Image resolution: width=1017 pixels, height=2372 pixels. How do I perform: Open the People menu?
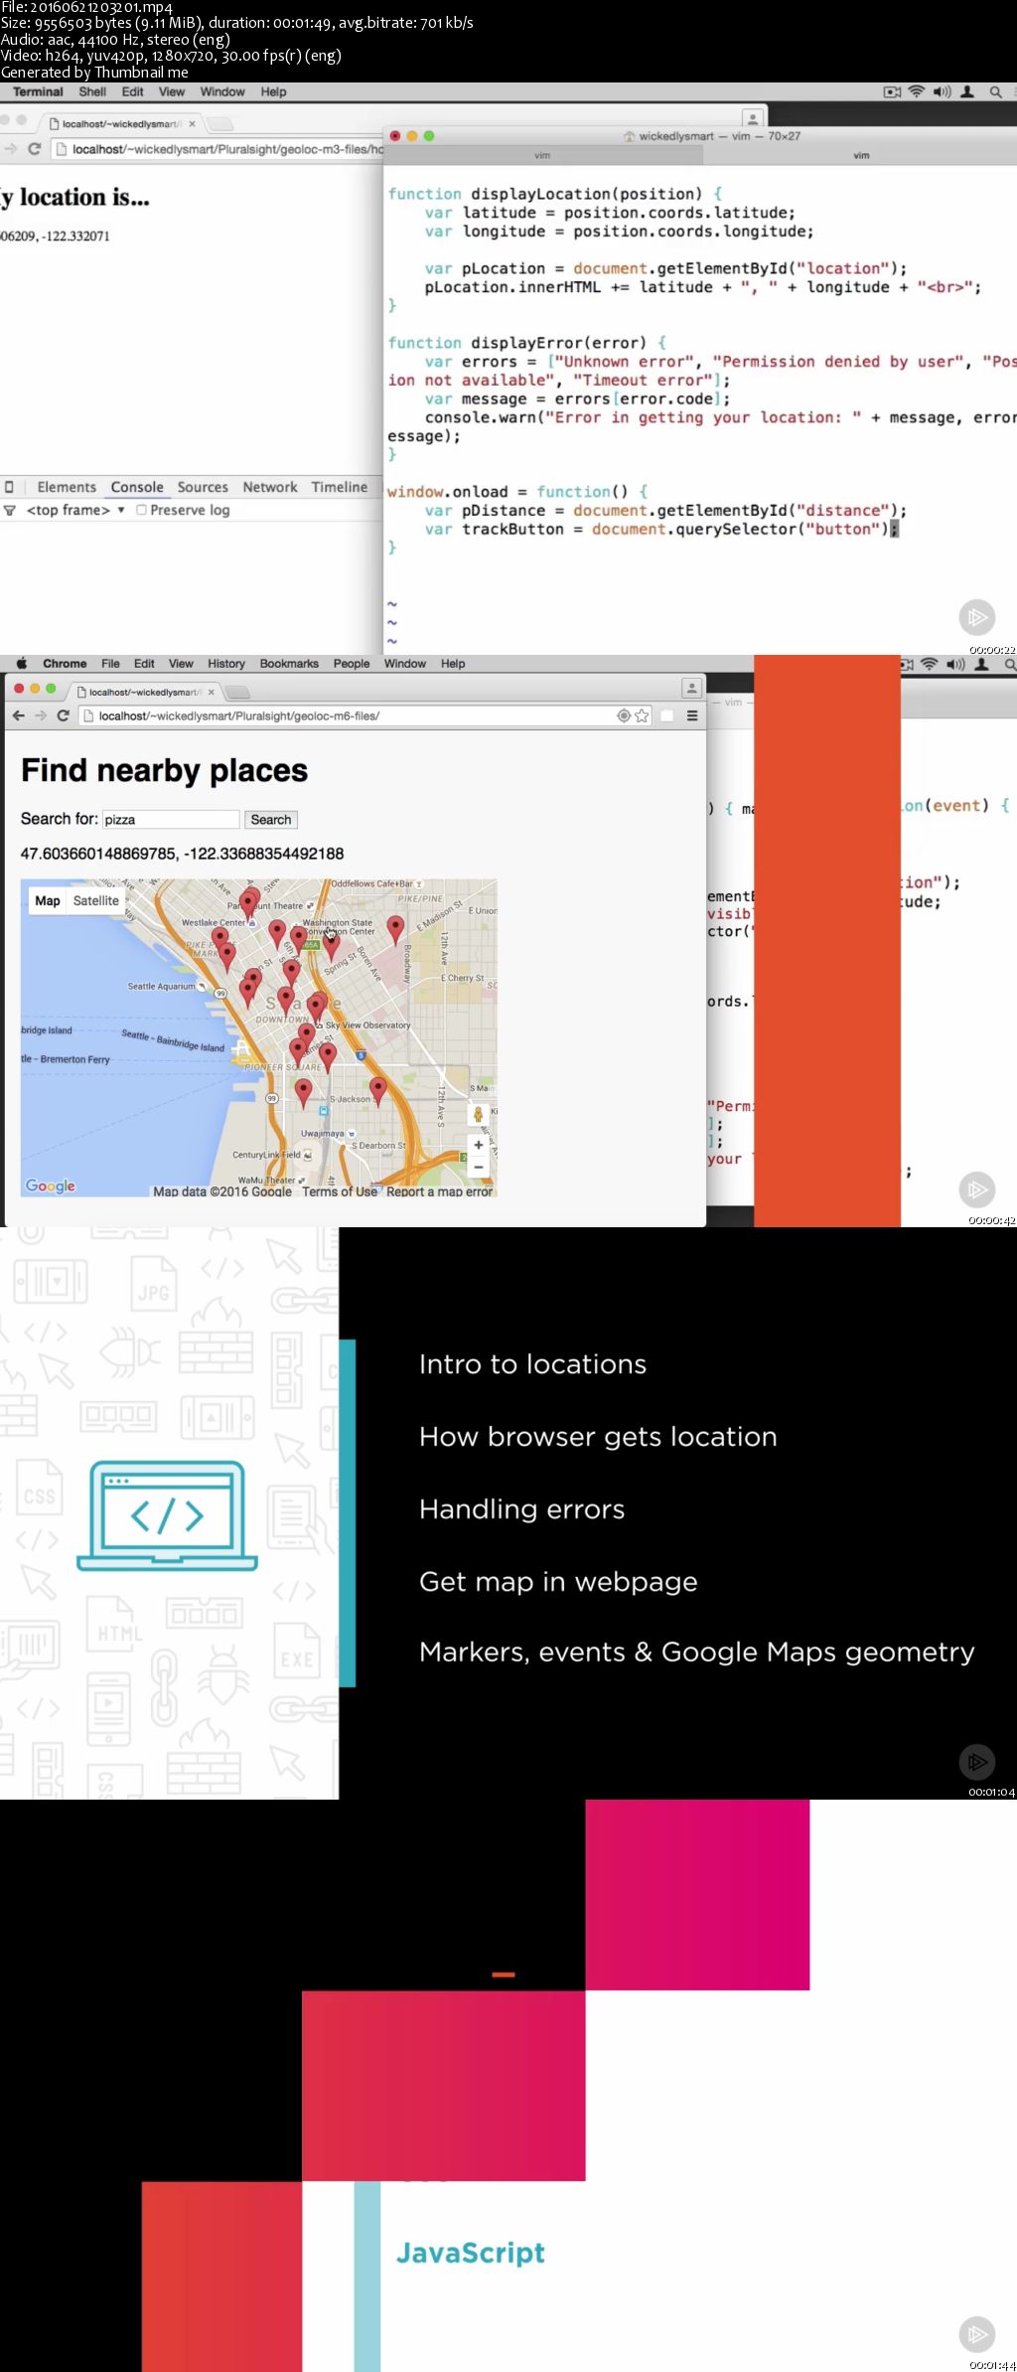[352, 664]
